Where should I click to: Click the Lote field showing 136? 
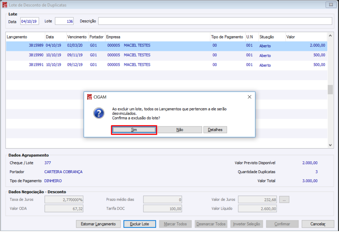click(64, 21)
